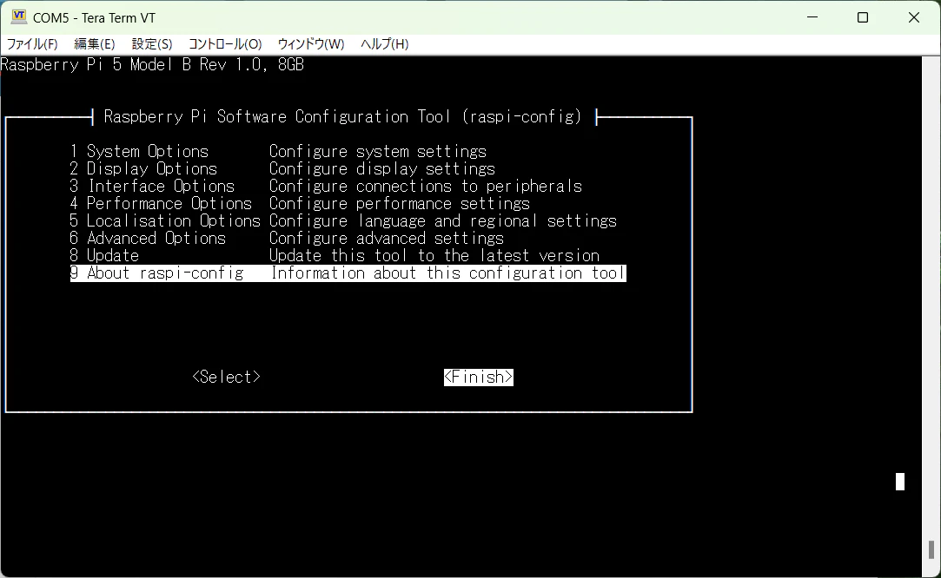This screenshot has width=941, height=578.
Task: Open the 編集(E) menu
Action: pos(94,43)
